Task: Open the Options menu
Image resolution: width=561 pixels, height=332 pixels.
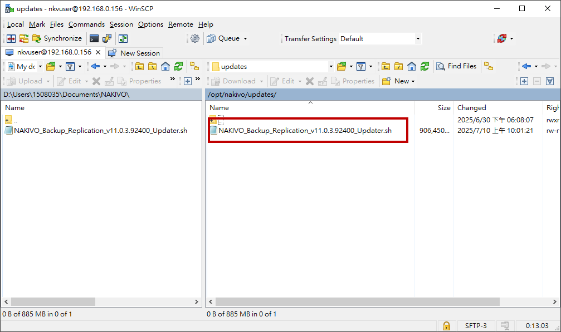Action: tap(150, 24)
